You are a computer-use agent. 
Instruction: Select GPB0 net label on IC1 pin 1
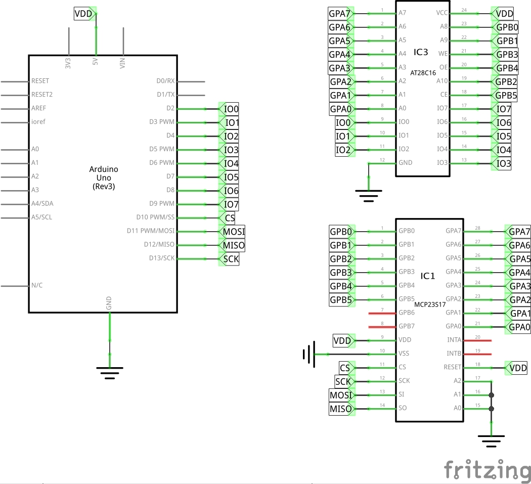pyautogui.click(x=342, y=232)
